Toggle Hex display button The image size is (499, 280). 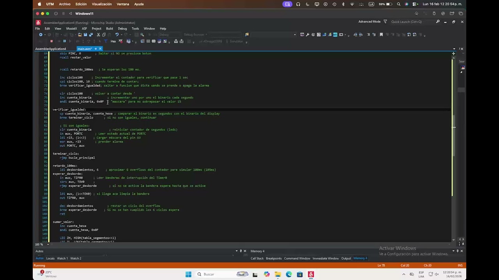(113, 41)
